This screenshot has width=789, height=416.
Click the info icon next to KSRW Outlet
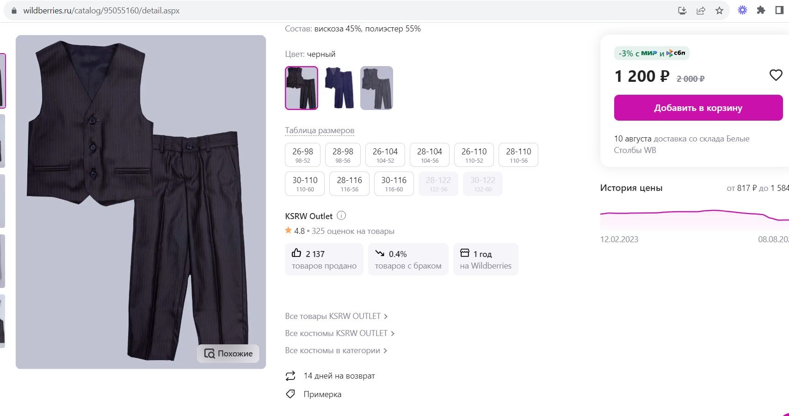(341, 215)
